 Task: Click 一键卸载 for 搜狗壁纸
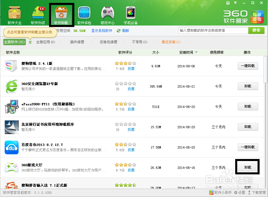click(248, 66)
